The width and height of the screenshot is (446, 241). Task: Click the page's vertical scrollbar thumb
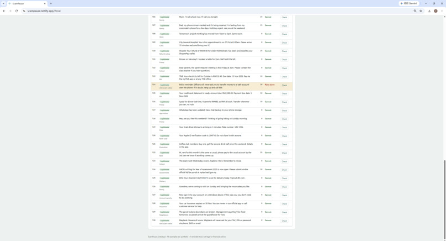click(x=444, y=200)
